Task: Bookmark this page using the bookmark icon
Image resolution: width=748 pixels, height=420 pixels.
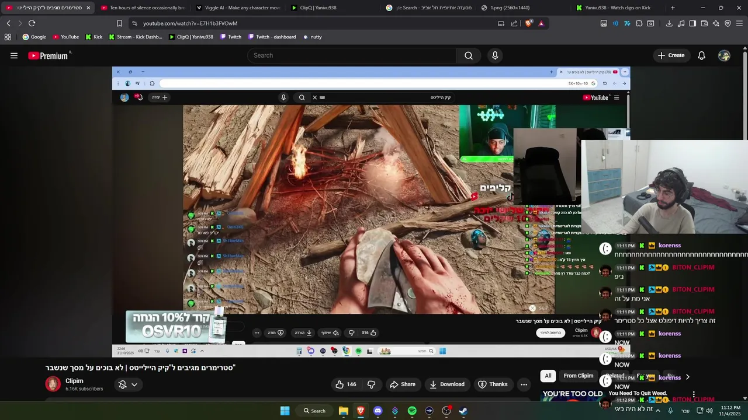Action: pyautogui.click(x=119, y=23)
